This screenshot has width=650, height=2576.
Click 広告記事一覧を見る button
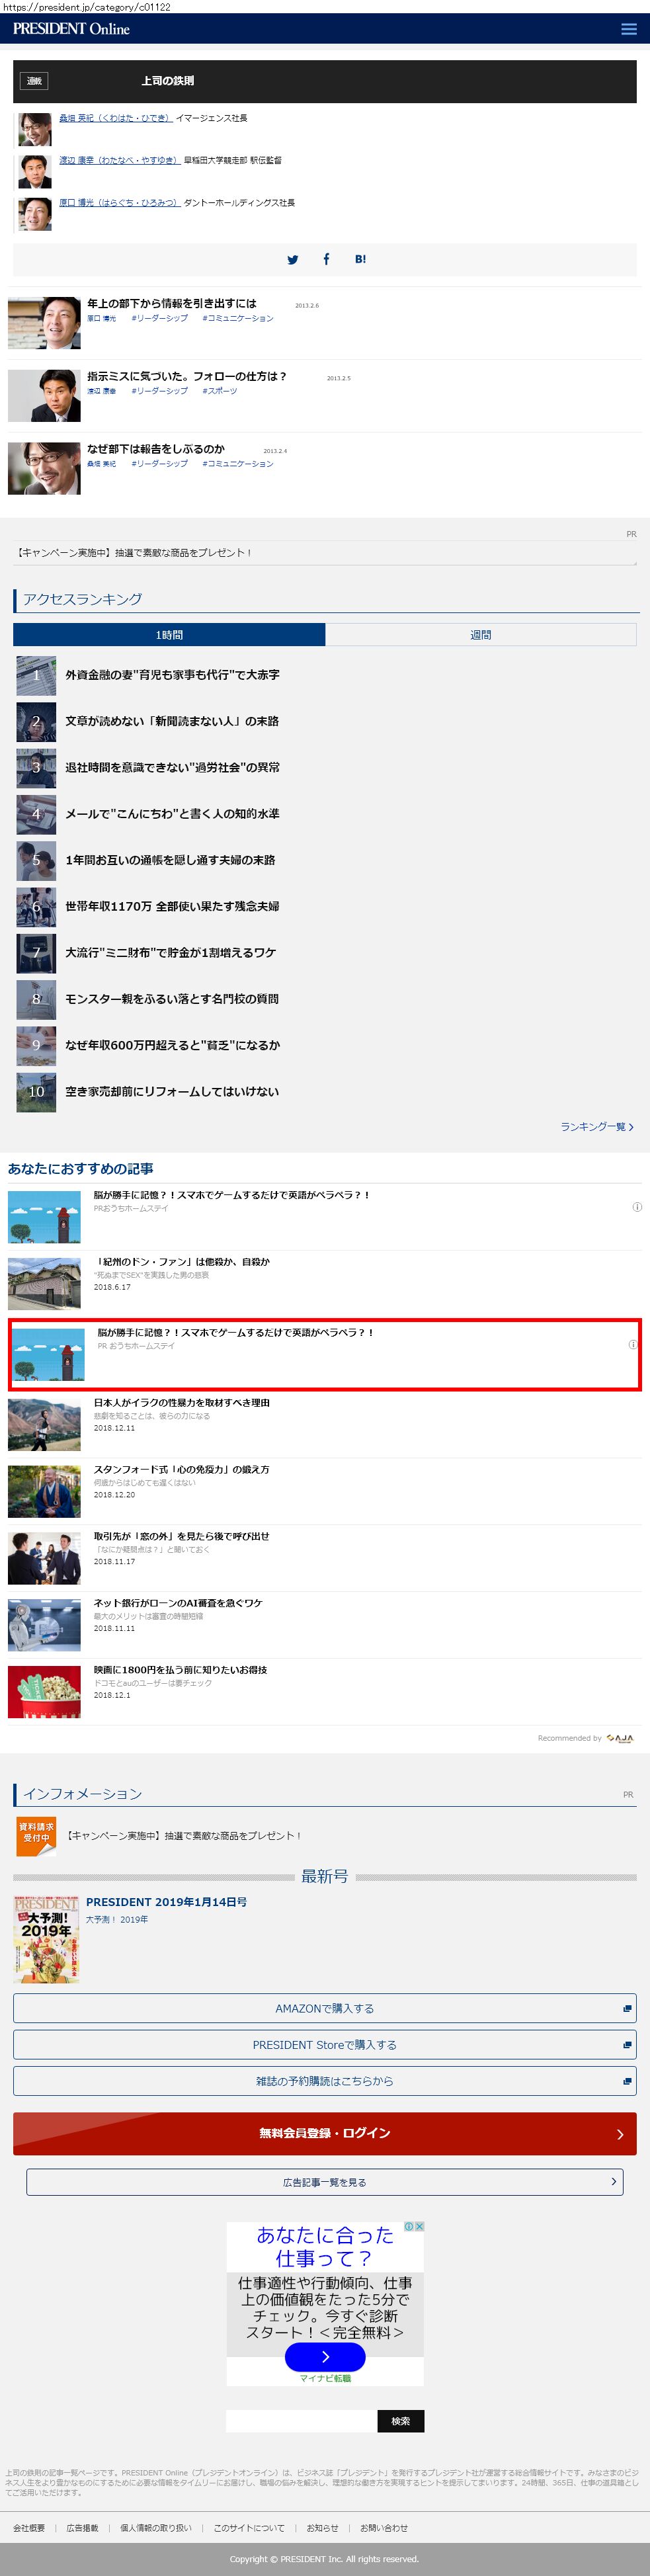click(325, 2182)
